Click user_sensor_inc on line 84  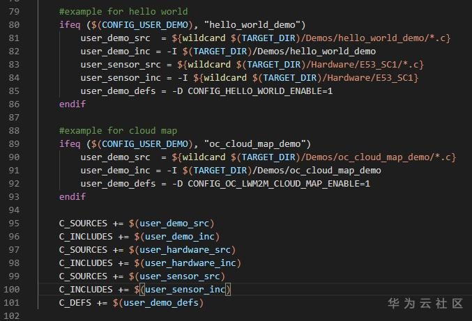pyautogui.click(x=121, y=78)
